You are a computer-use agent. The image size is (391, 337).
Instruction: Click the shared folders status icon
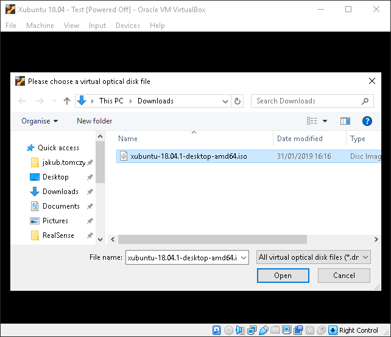click(275, 330)
